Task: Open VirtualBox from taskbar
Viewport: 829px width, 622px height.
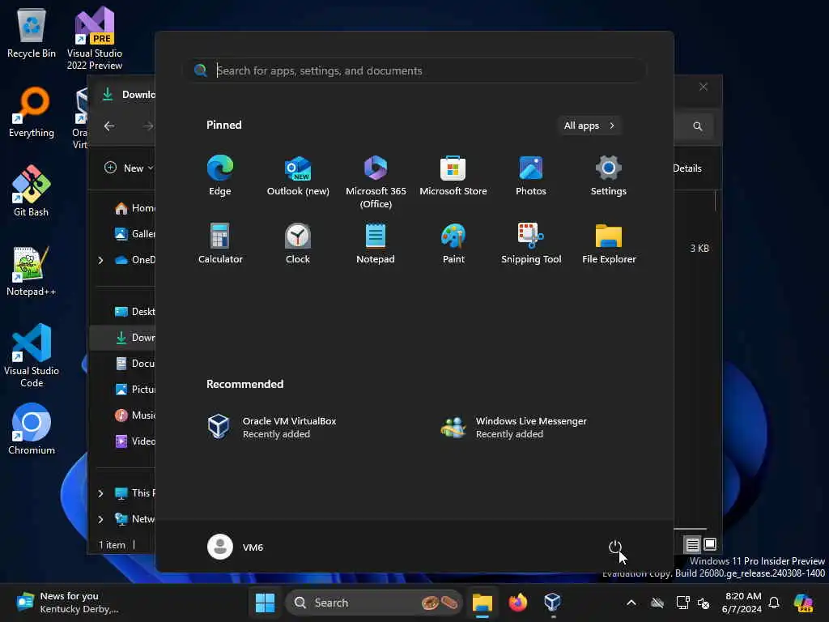Action: pyautogui.click(x=552, y=603)
